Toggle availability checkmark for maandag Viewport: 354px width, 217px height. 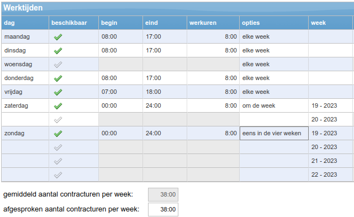pos(58,37)
